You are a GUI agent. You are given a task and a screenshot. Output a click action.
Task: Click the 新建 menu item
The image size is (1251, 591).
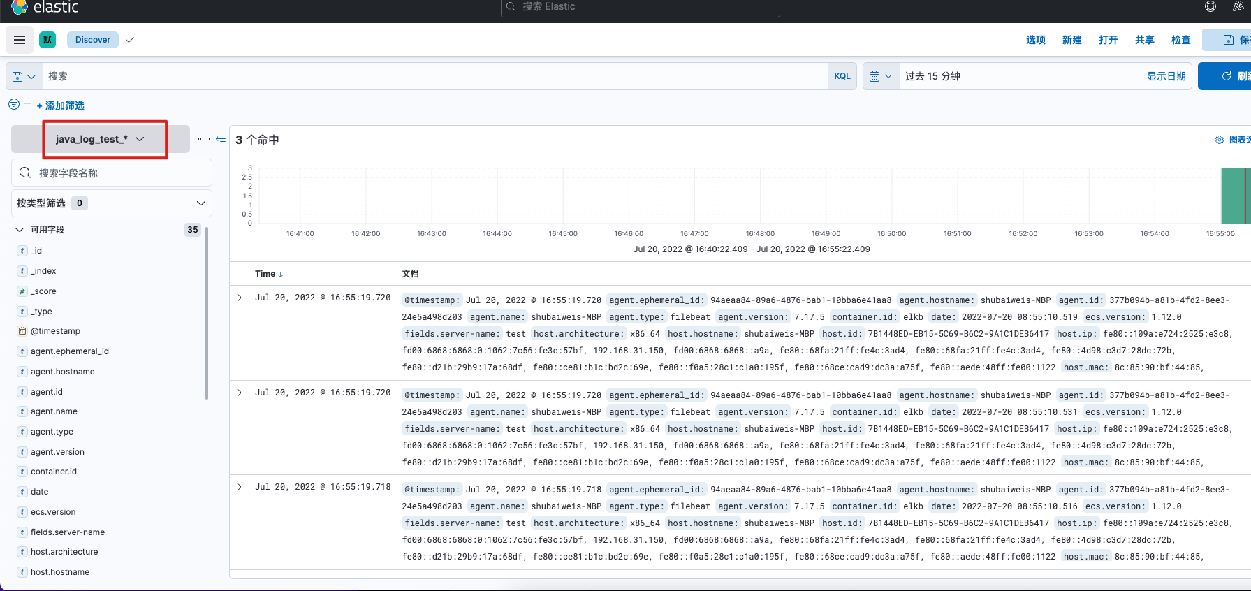click(x=1072, y=40)
